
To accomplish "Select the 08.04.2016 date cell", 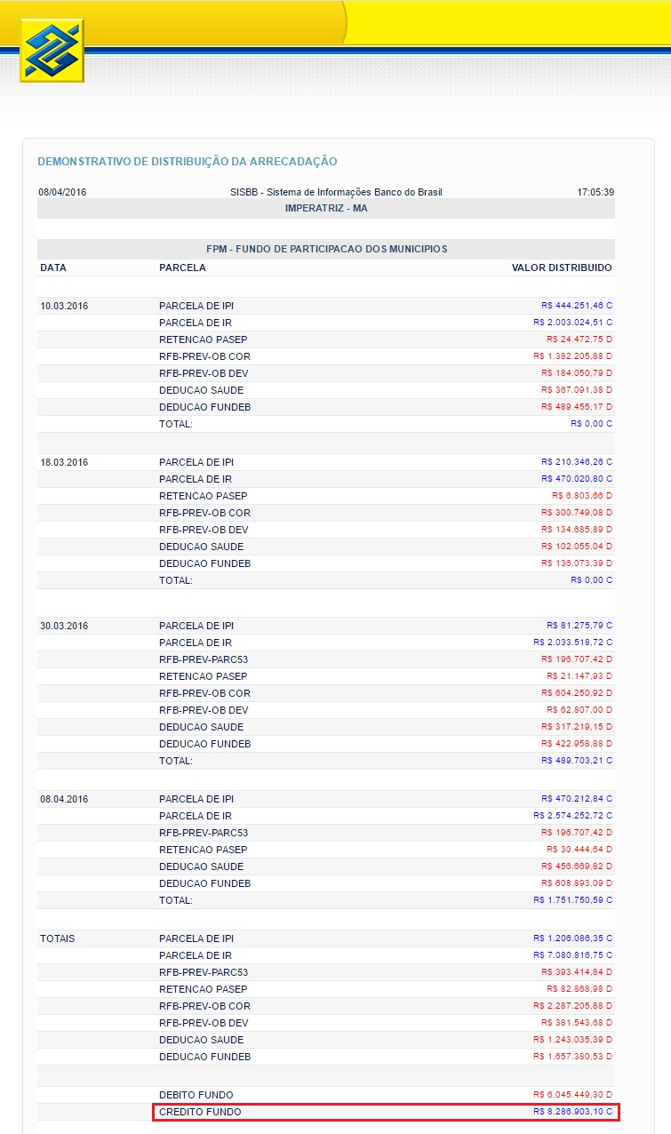I will pos(64,799).
